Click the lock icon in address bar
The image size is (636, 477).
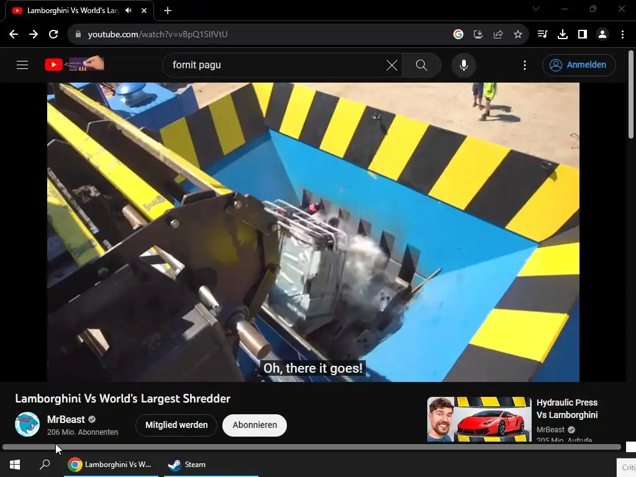(x=78, y=35)
